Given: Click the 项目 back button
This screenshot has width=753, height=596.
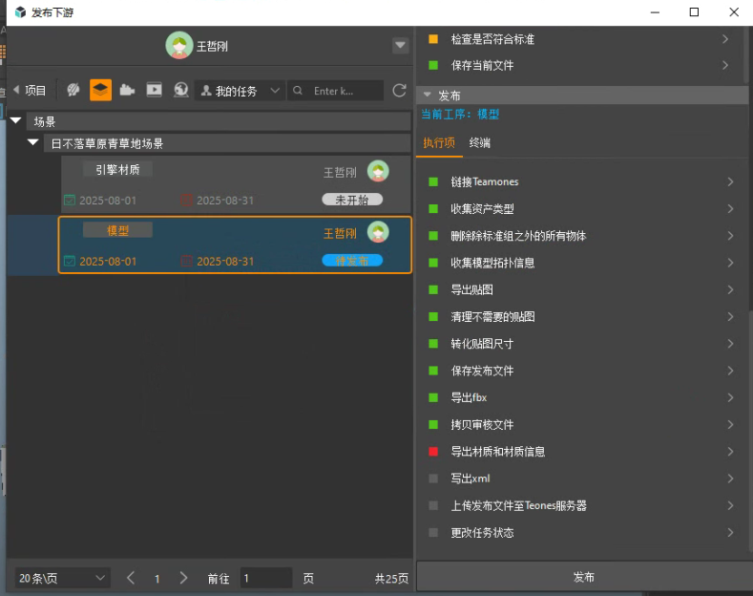Looking at the screenshot, I should tap(29, 91).
